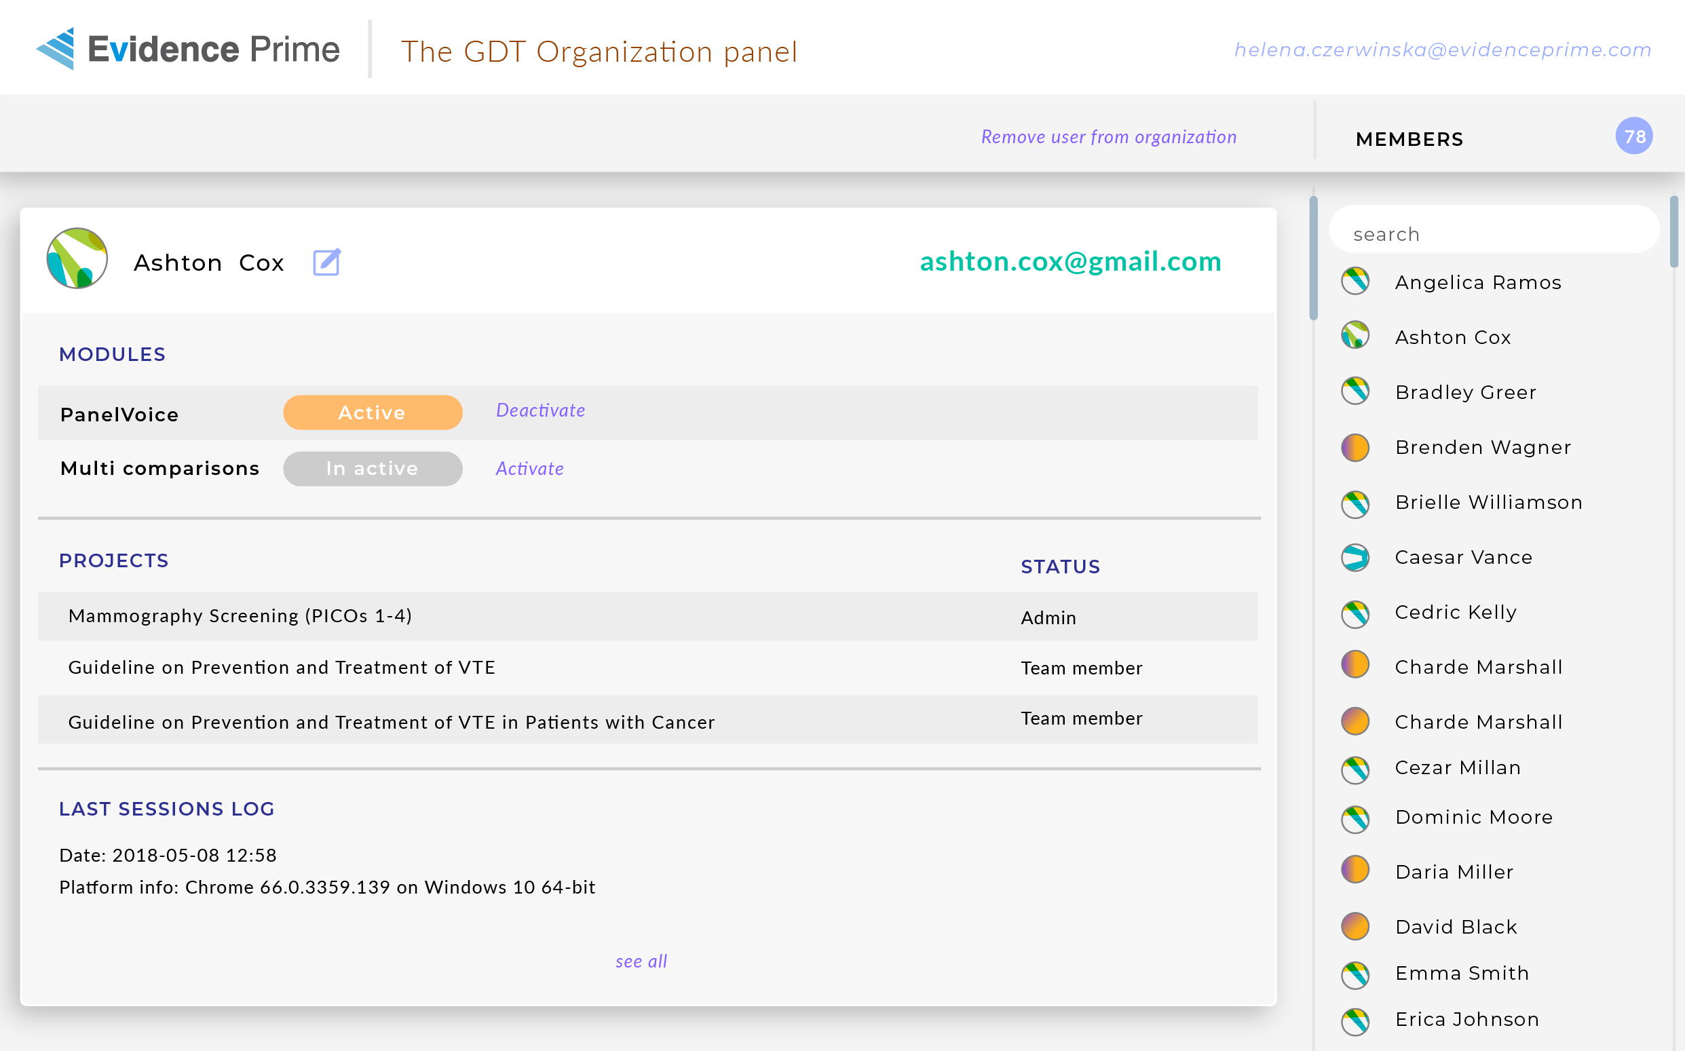
Task: Click the Platform info Chrome line
Action: 326,887
